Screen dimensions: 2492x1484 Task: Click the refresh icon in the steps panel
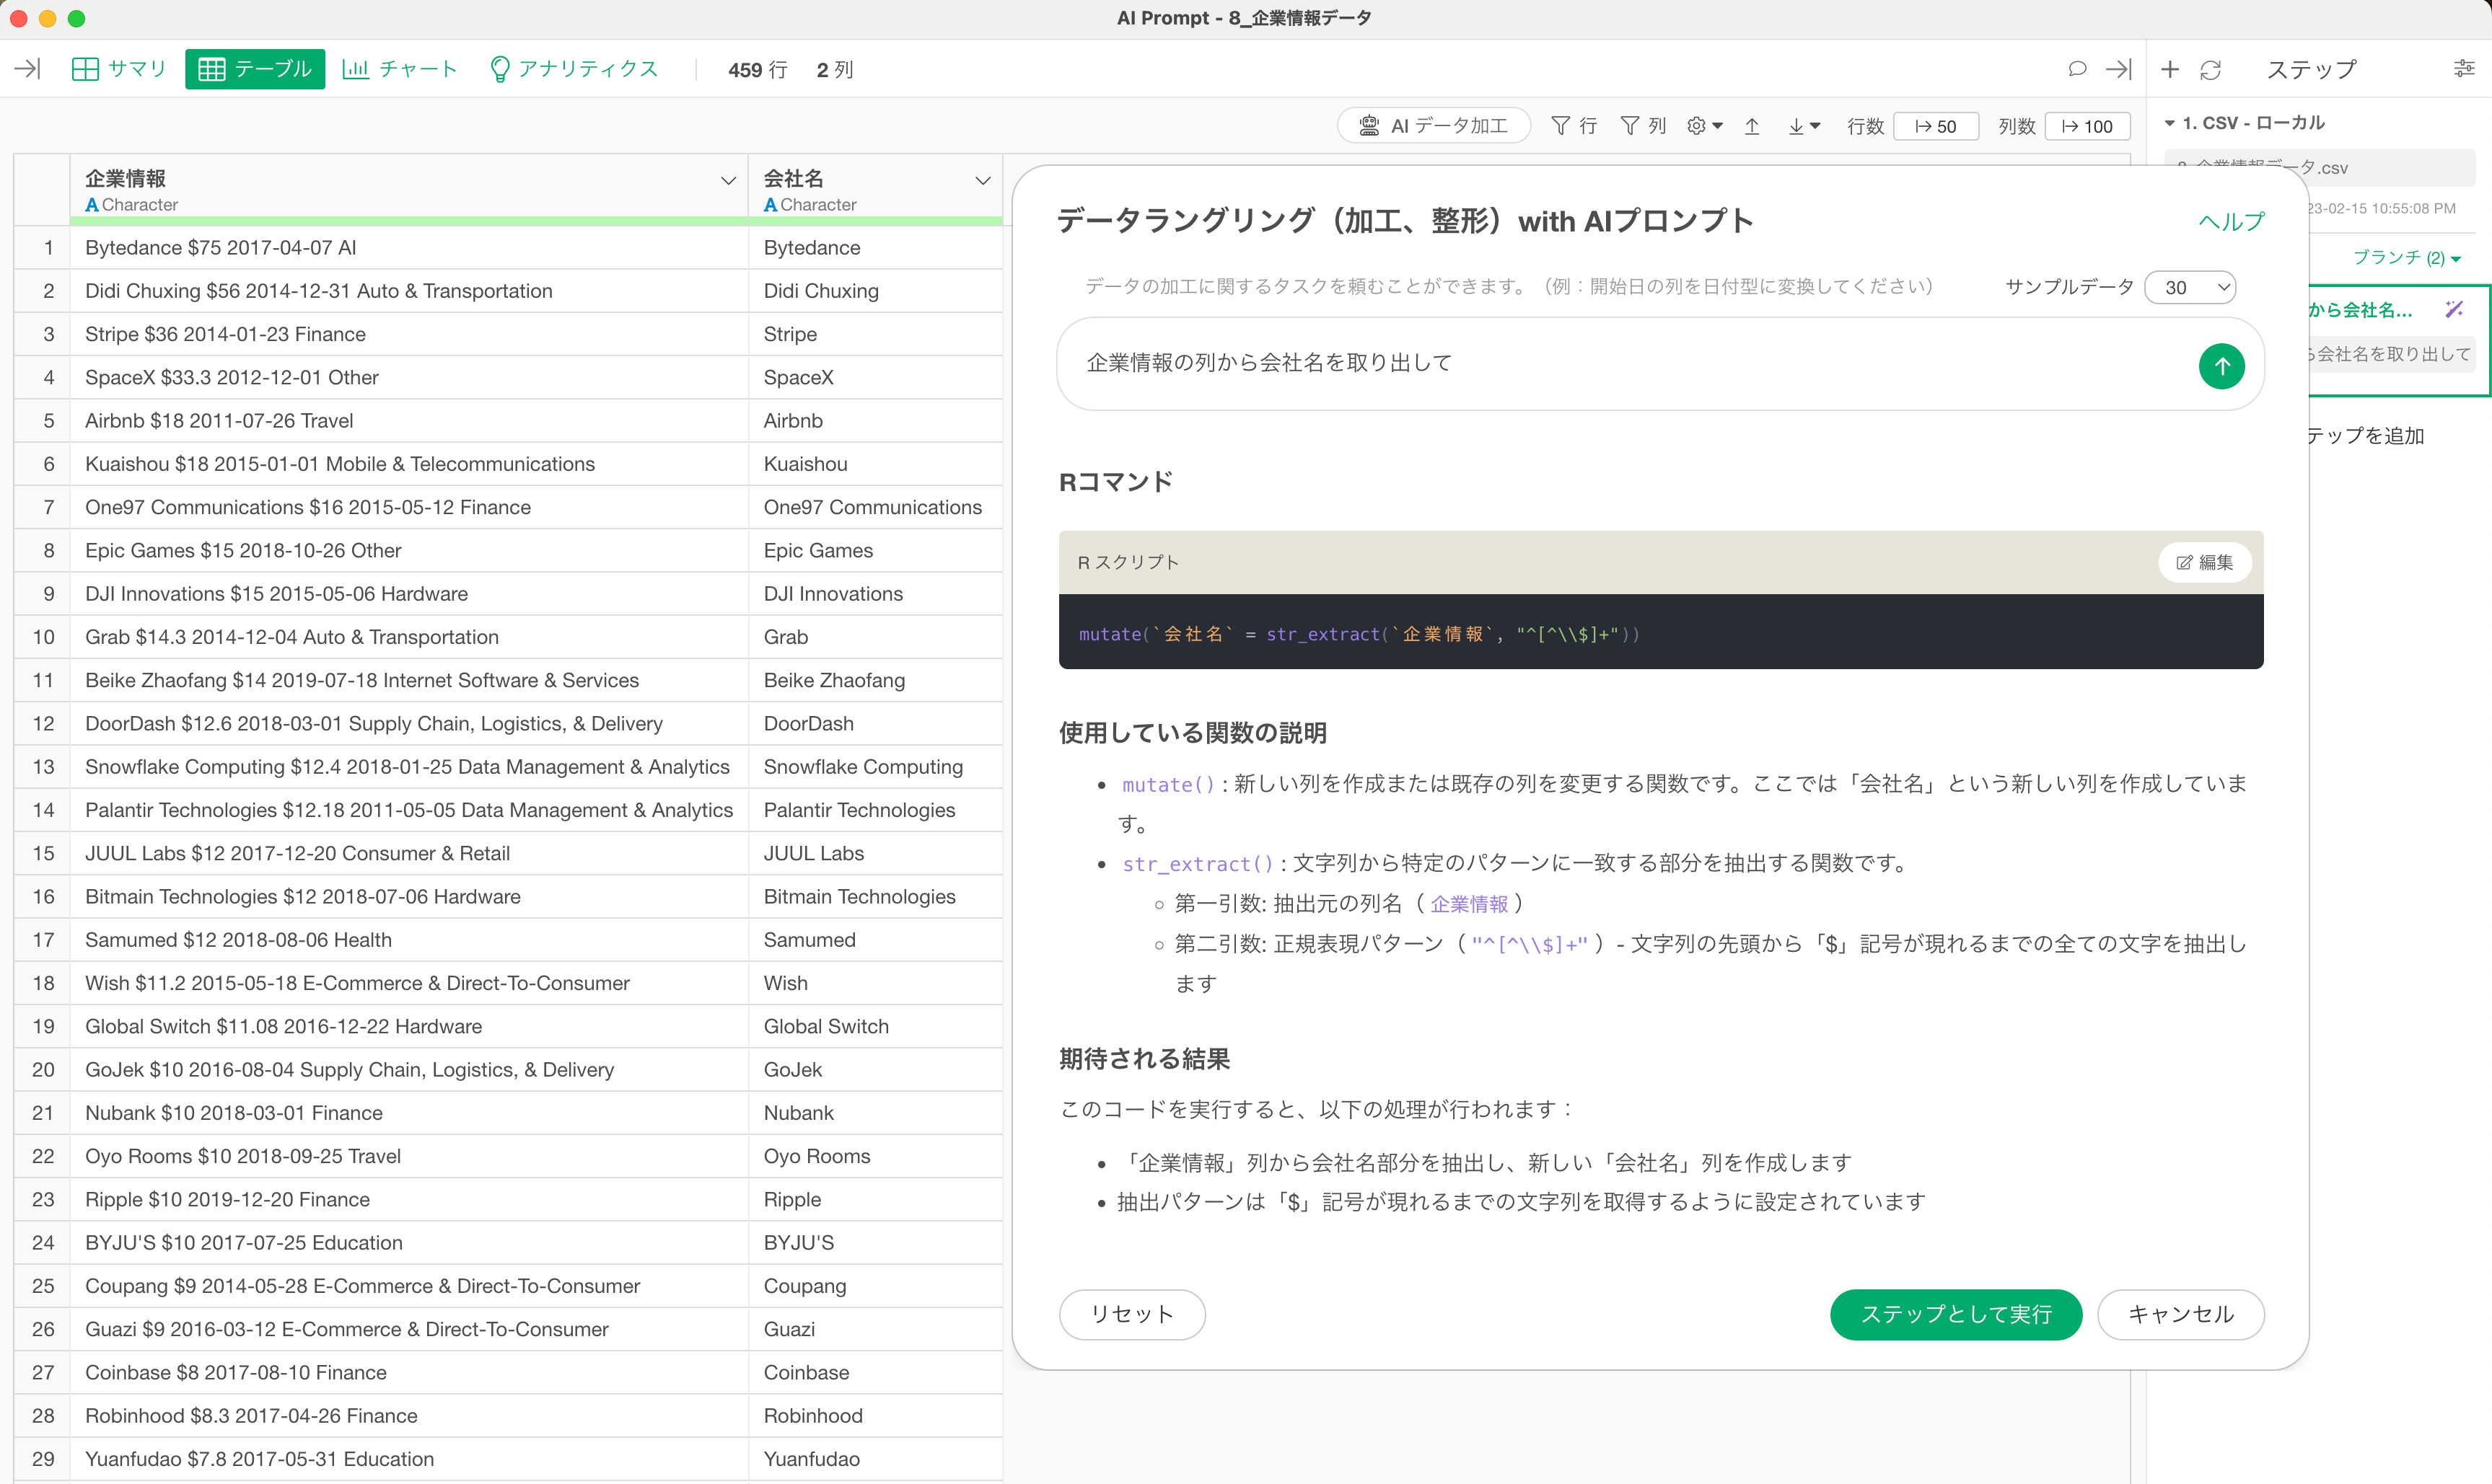click(2211, 70)
